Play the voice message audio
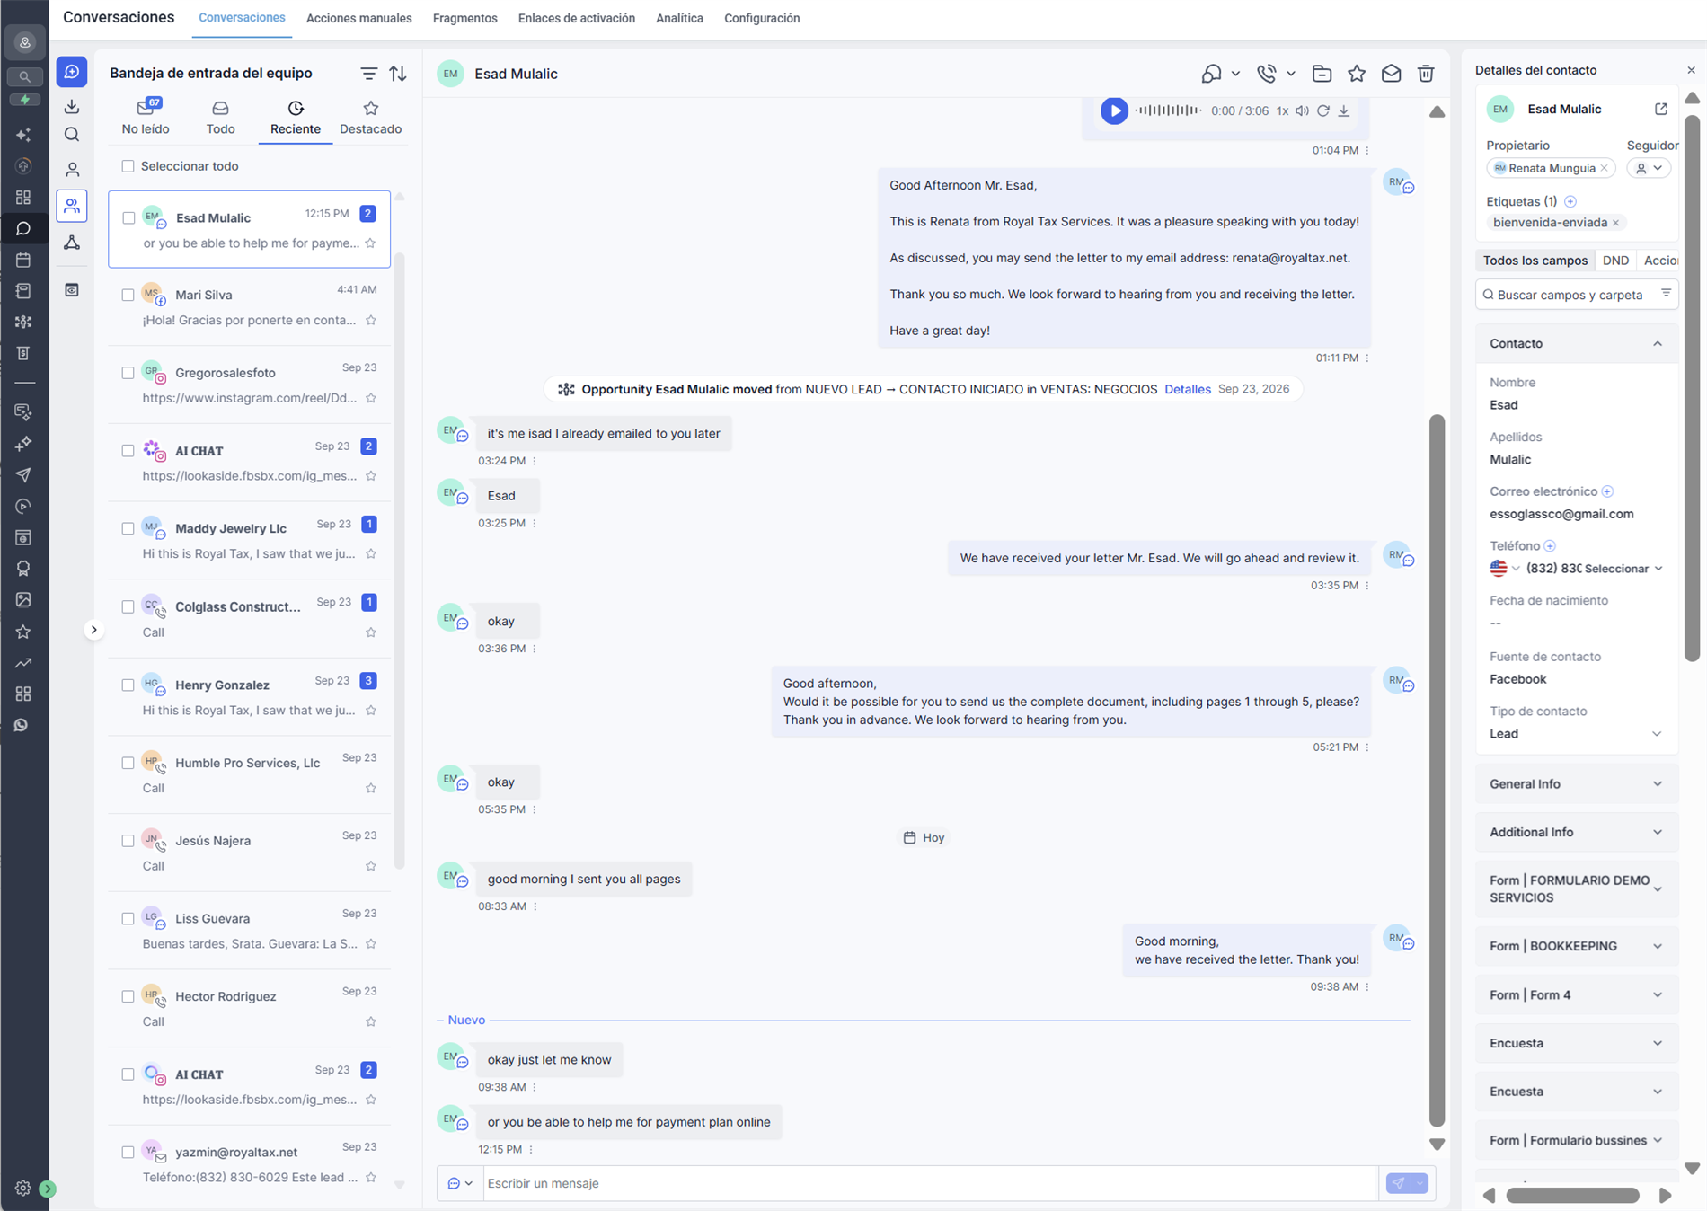The width and height of the screenshot is (1707, 1211). click(1114, 110)
